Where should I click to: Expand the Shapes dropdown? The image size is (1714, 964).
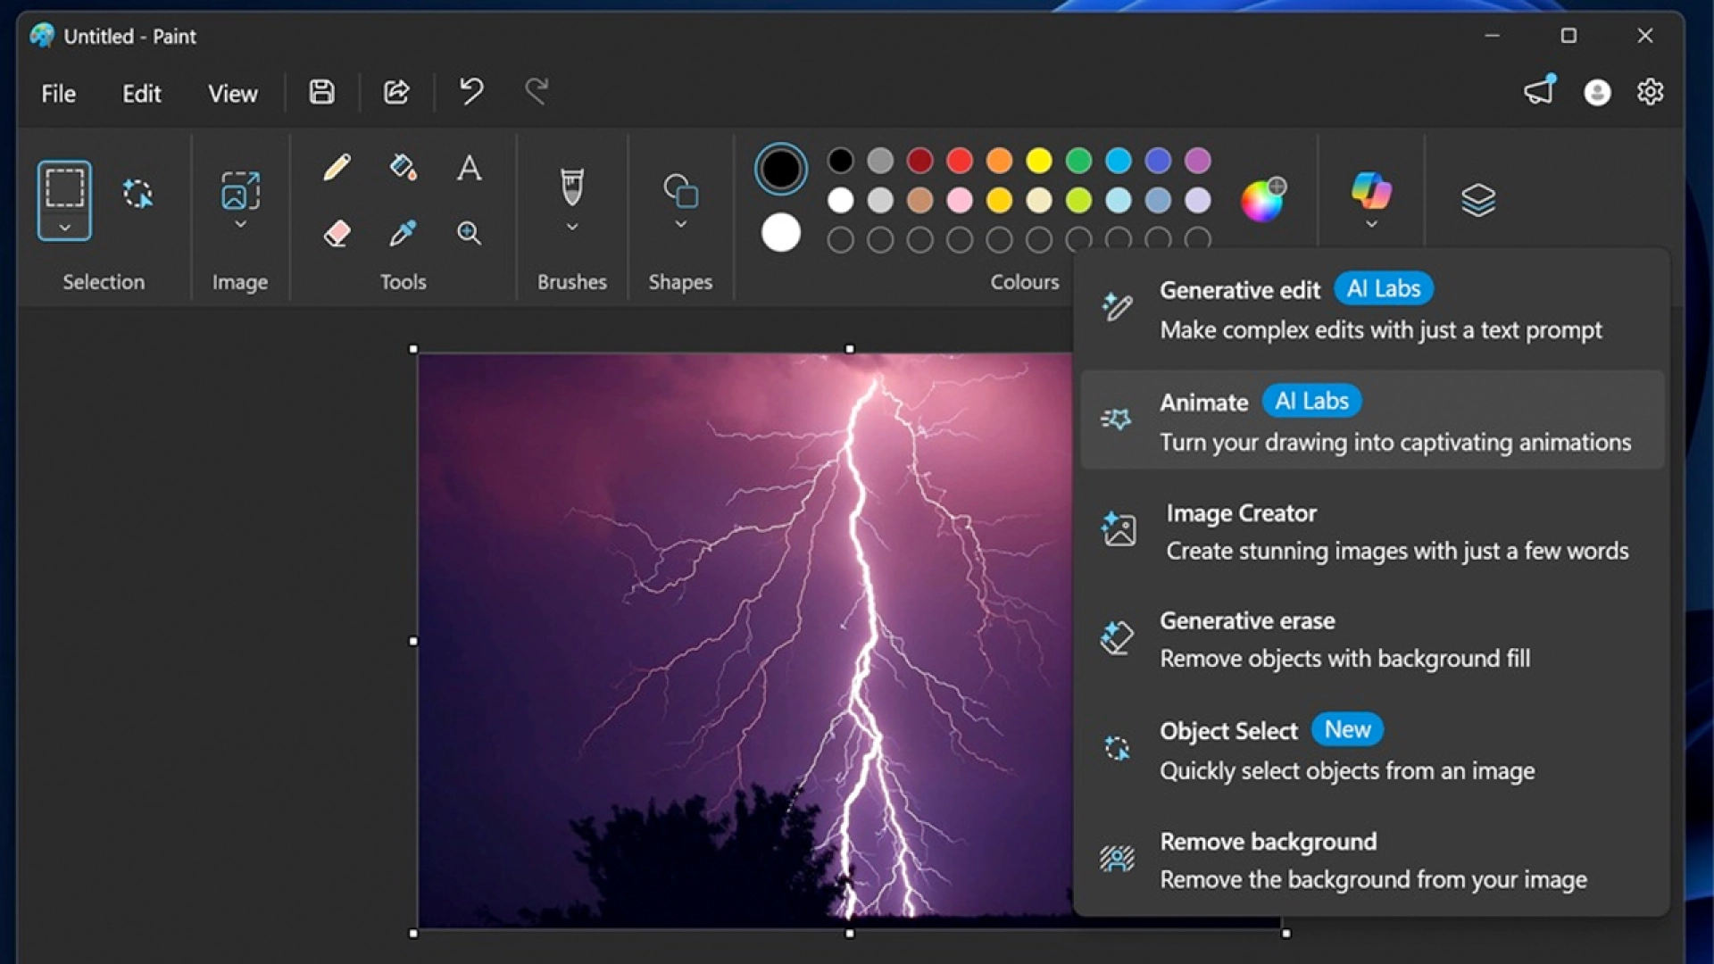click(x=680, y=224)
